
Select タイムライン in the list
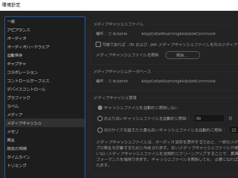pos(18,157)
